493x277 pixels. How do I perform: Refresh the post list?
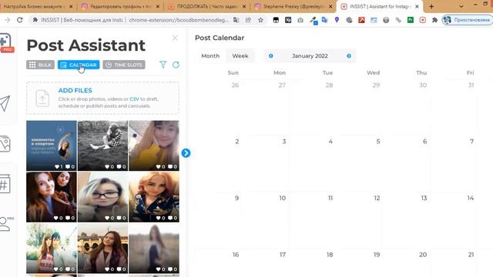(x=176, y=65)
